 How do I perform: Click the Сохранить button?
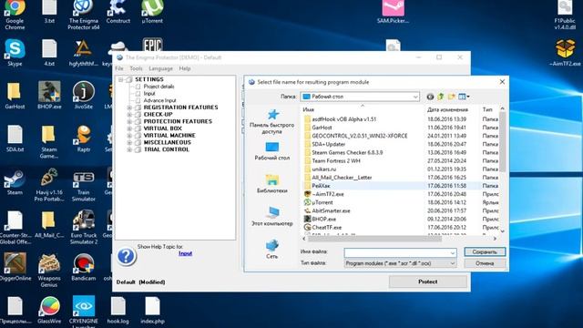pos(485,252)
